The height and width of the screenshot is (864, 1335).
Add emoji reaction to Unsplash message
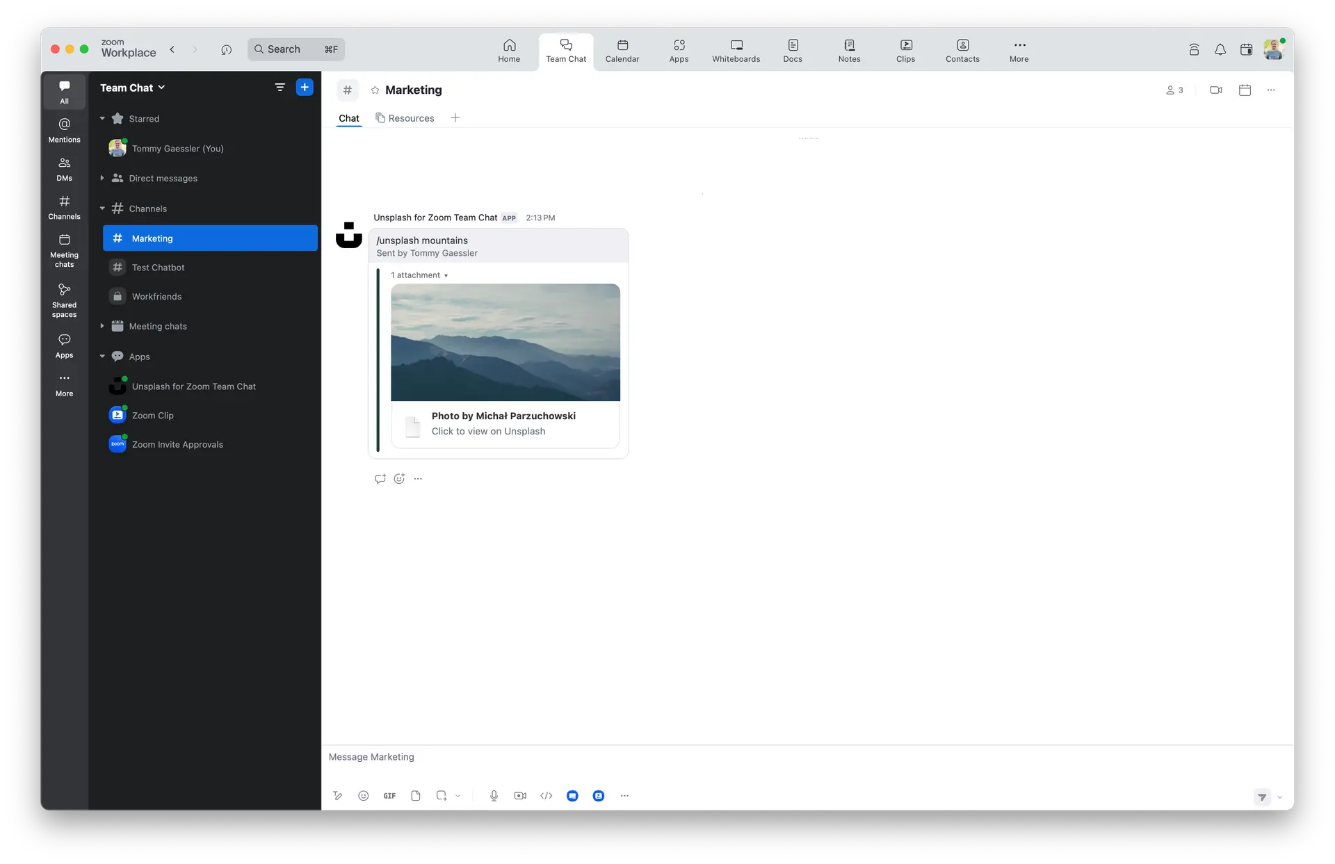(399, 479)
